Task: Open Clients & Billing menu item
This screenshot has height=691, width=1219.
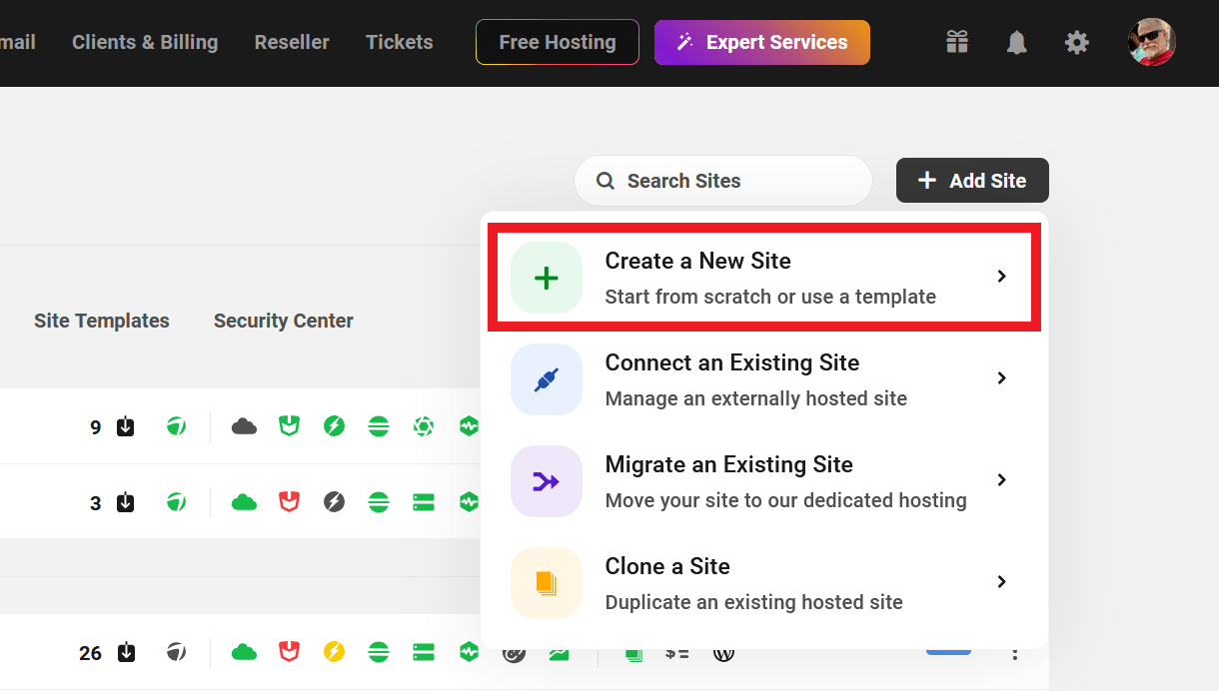Action: click(x=145, y=42)
